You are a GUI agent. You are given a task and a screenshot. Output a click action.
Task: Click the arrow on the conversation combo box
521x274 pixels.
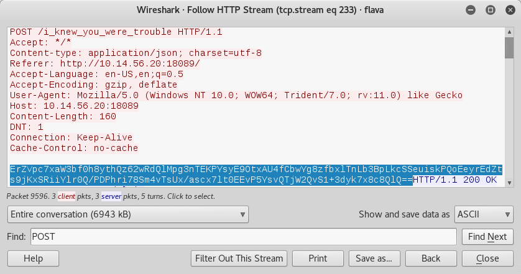pyautogui.click(x=242, y=214)
